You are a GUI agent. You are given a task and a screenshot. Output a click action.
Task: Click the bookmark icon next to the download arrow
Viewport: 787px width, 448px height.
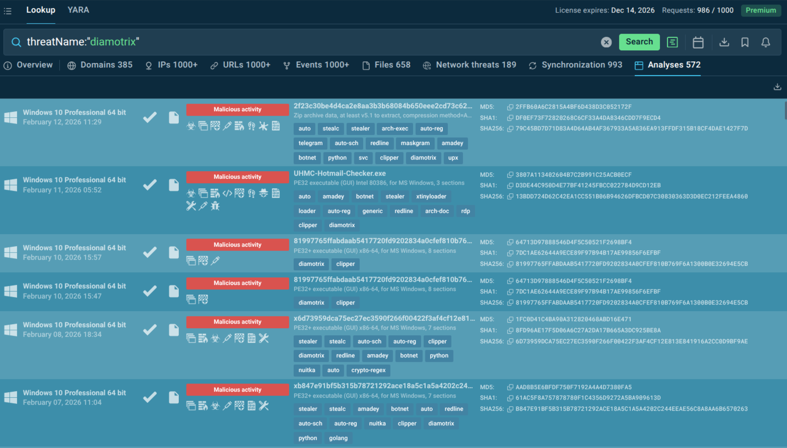point(745,43)
